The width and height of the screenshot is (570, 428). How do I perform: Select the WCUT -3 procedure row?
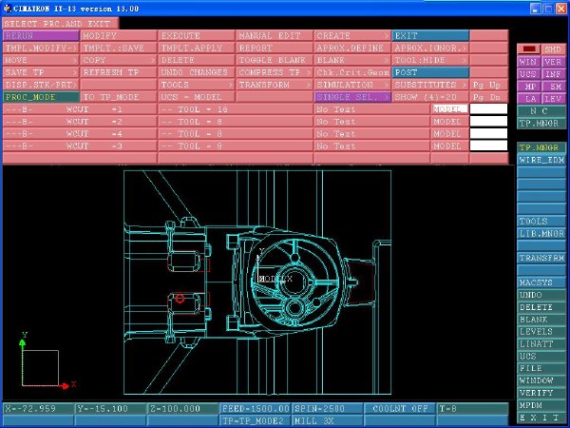click(x=80, y=146)
